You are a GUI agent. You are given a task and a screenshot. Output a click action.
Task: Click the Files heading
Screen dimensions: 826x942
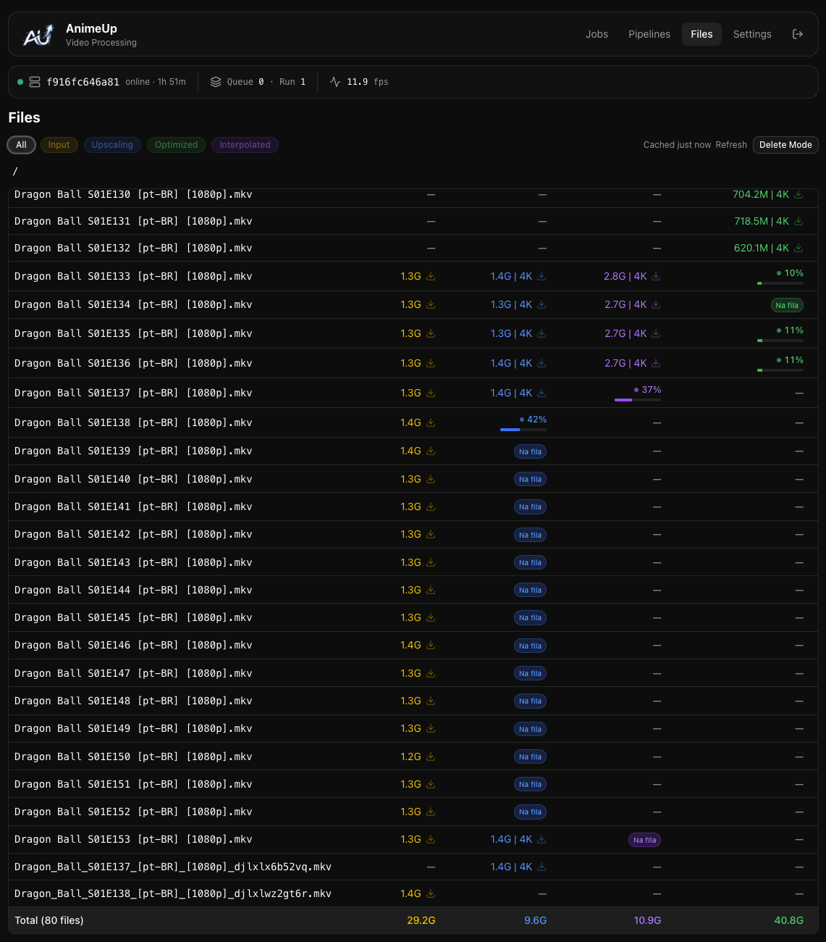[x=24, y=117]
